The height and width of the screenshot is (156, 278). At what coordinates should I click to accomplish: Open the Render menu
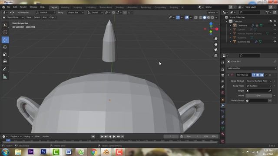point(23,7)
